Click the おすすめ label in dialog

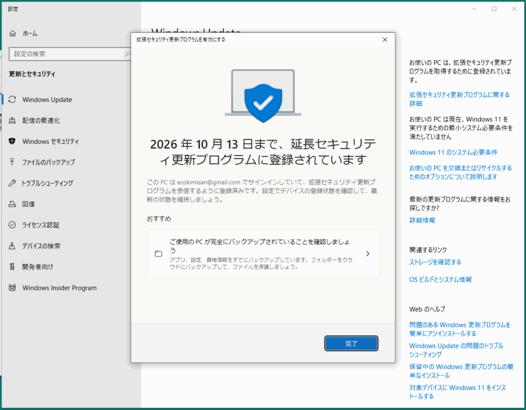[159, 219]
